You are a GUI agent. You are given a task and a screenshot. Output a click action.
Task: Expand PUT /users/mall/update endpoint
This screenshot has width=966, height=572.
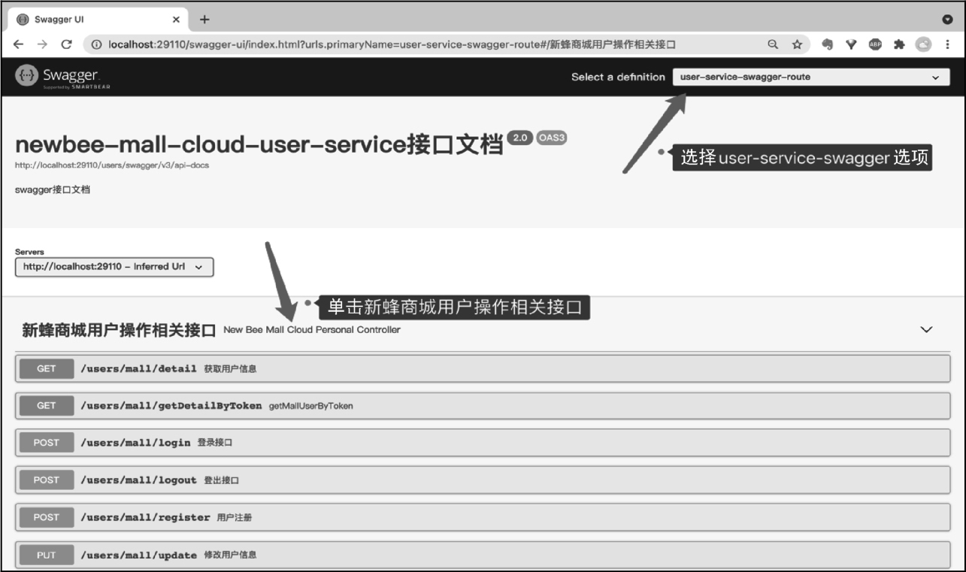click(483, 555)
